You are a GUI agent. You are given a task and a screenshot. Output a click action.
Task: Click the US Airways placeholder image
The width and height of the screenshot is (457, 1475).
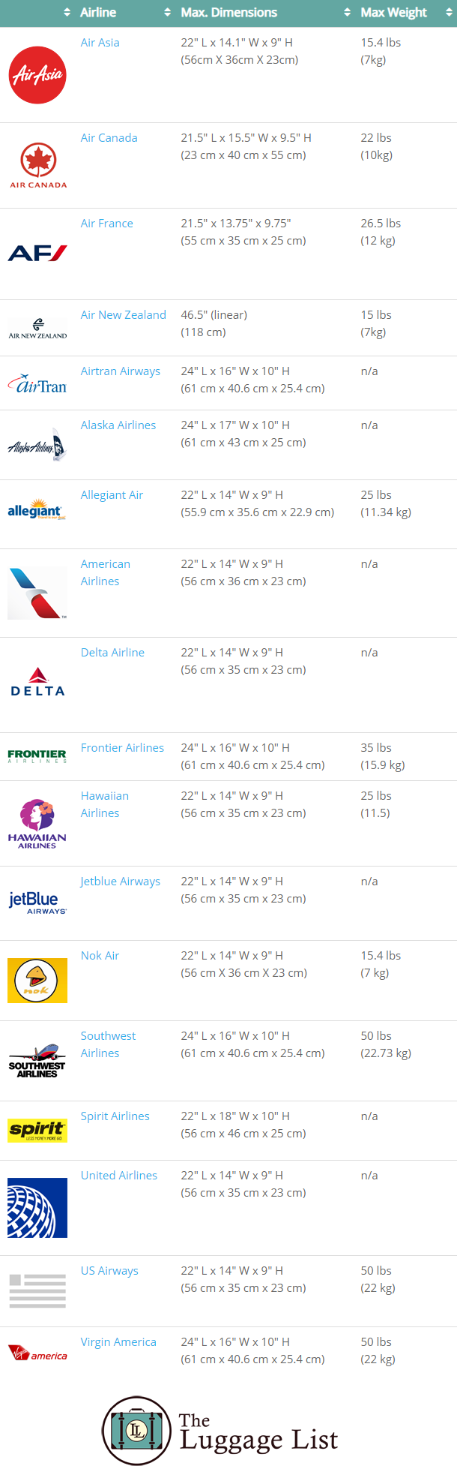(37, 1290)
